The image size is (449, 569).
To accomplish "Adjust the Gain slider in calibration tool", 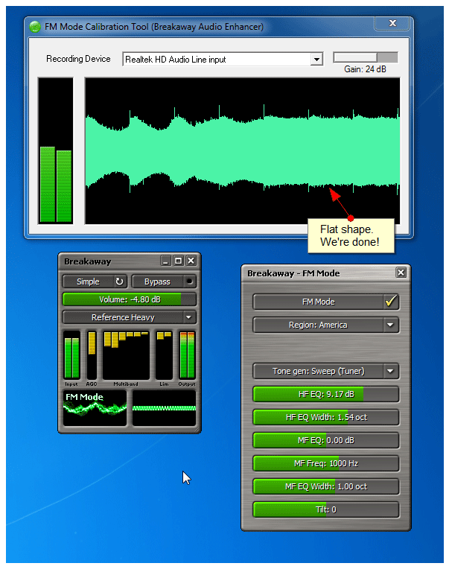I will point(365,57).
